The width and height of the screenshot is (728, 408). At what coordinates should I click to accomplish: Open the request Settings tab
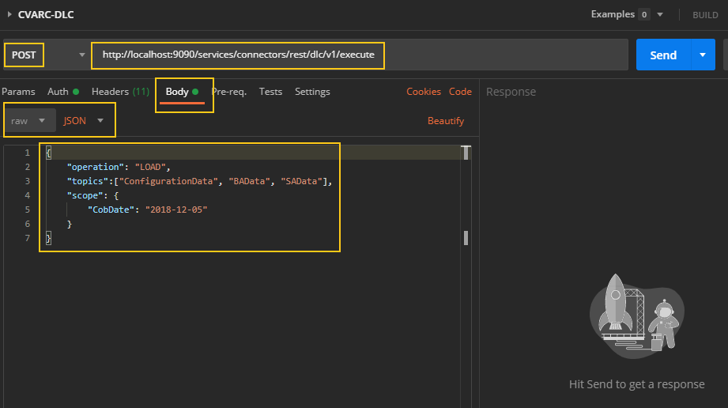click(x=312, y=92)
